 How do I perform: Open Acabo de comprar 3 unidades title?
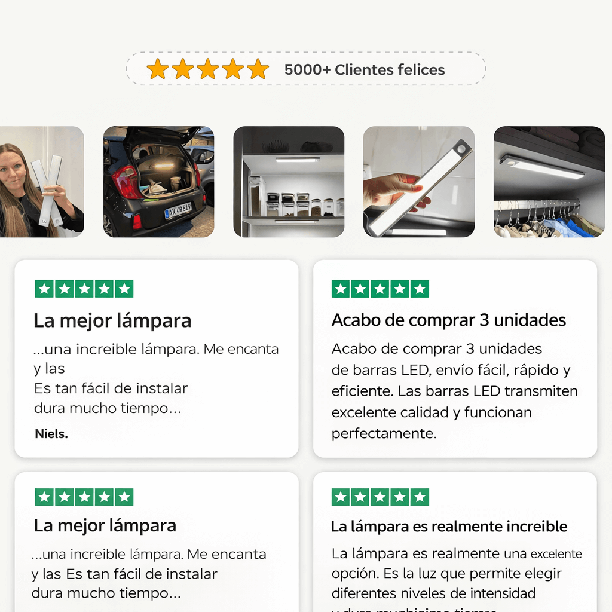tap(449, 320)
